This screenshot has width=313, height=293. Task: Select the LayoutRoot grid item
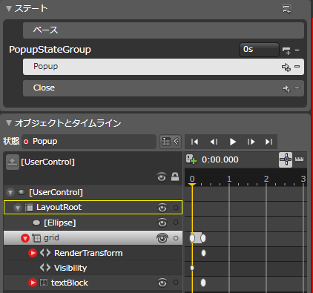93,208
